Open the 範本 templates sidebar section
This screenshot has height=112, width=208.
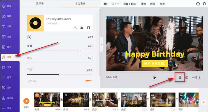click(7, 6)
